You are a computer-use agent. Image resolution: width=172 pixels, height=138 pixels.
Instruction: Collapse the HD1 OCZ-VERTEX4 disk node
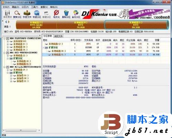[x=4, y=53]
